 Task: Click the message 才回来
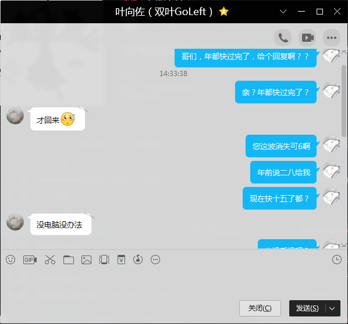click(58, 119)
